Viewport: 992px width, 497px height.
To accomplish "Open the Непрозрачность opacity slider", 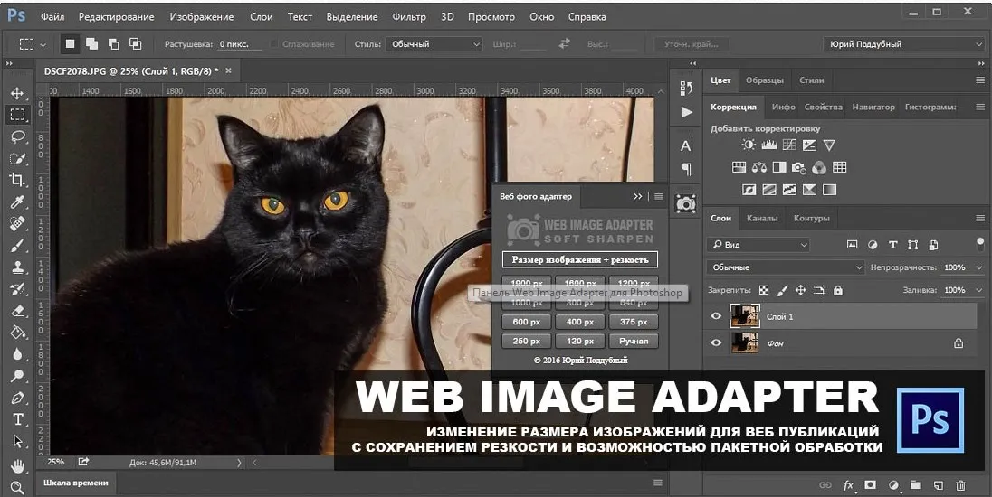I will tap(978, 267).
